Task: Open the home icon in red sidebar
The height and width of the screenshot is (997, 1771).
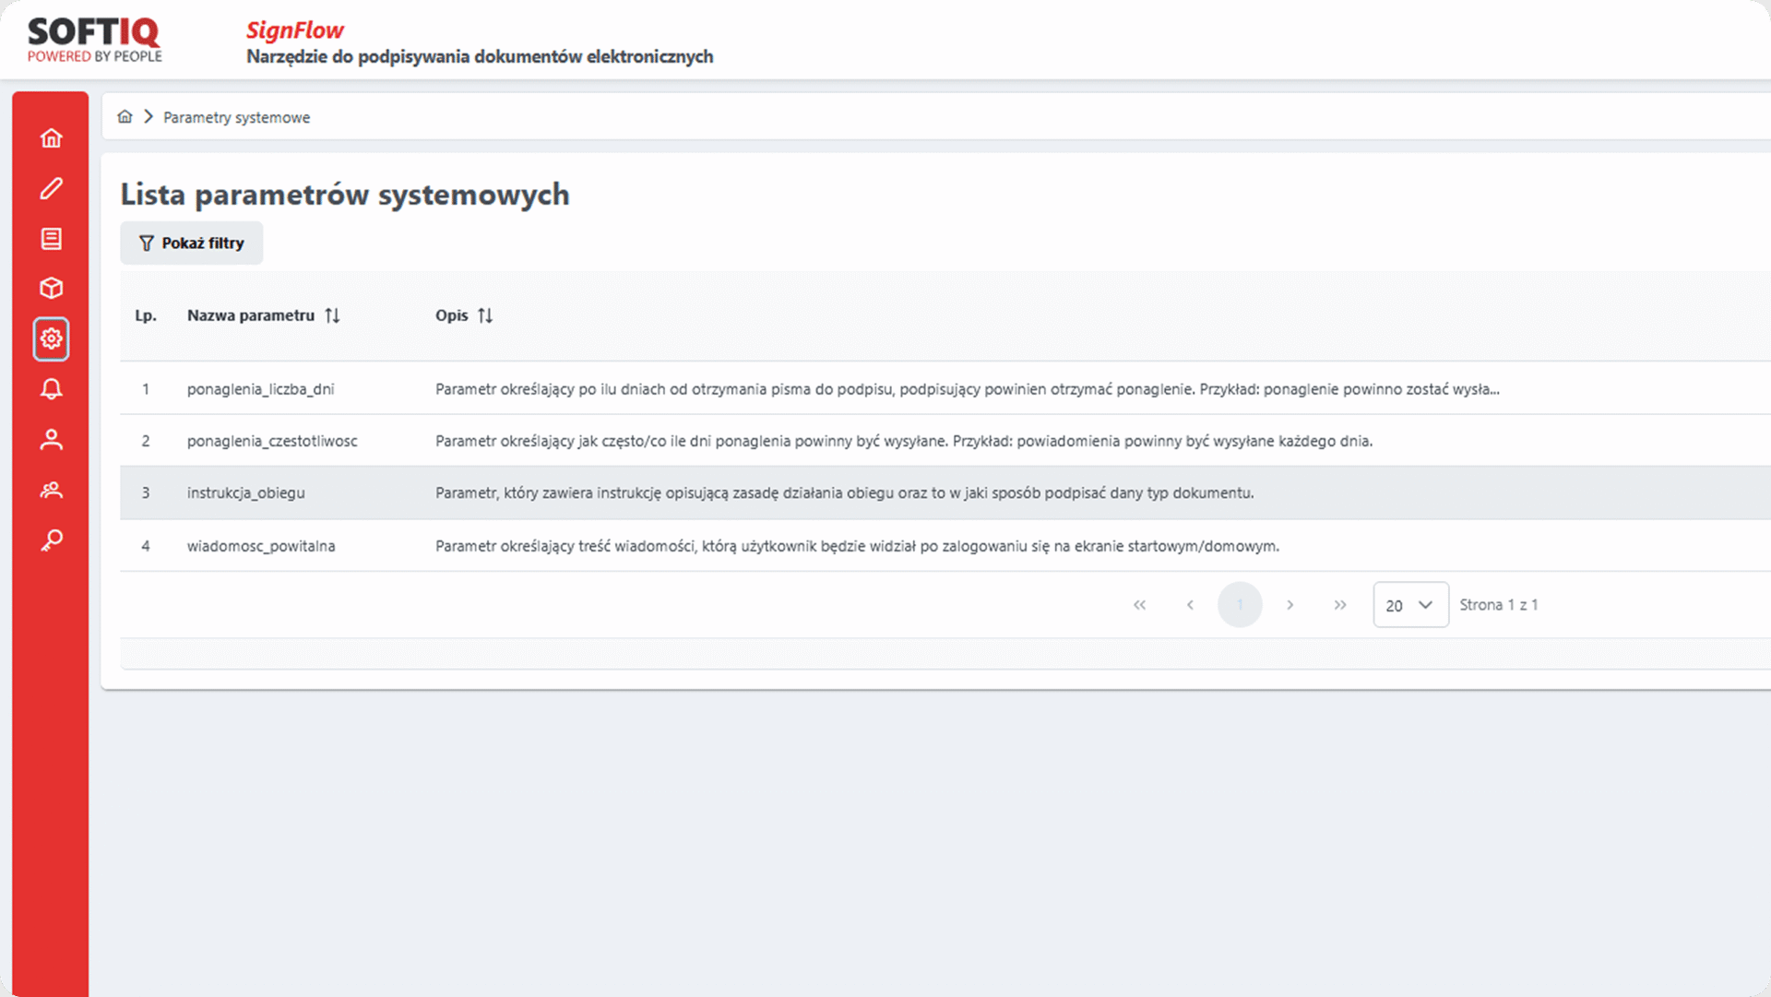Action: [x=52, y=138]
